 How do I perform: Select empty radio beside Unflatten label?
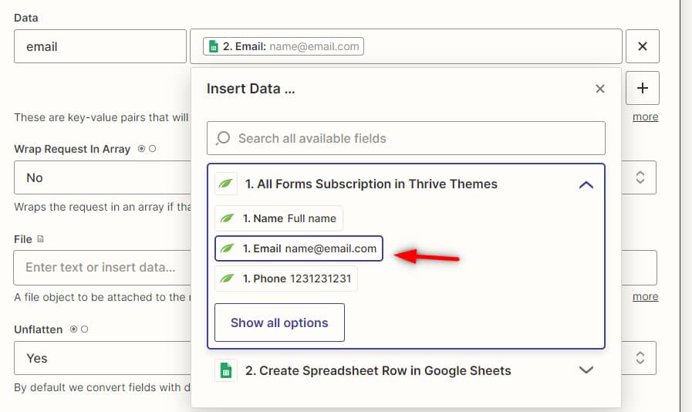click(x=84, y=329)
